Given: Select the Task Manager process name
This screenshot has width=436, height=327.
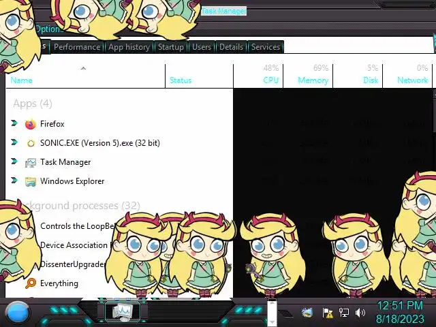Looking at the screenshot, I should (x=65, y=162).
